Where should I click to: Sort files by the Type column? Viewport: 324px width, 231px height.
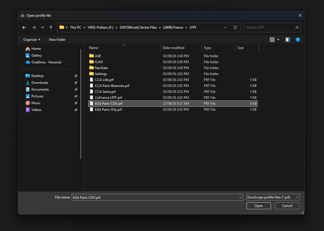click(219, 48)
